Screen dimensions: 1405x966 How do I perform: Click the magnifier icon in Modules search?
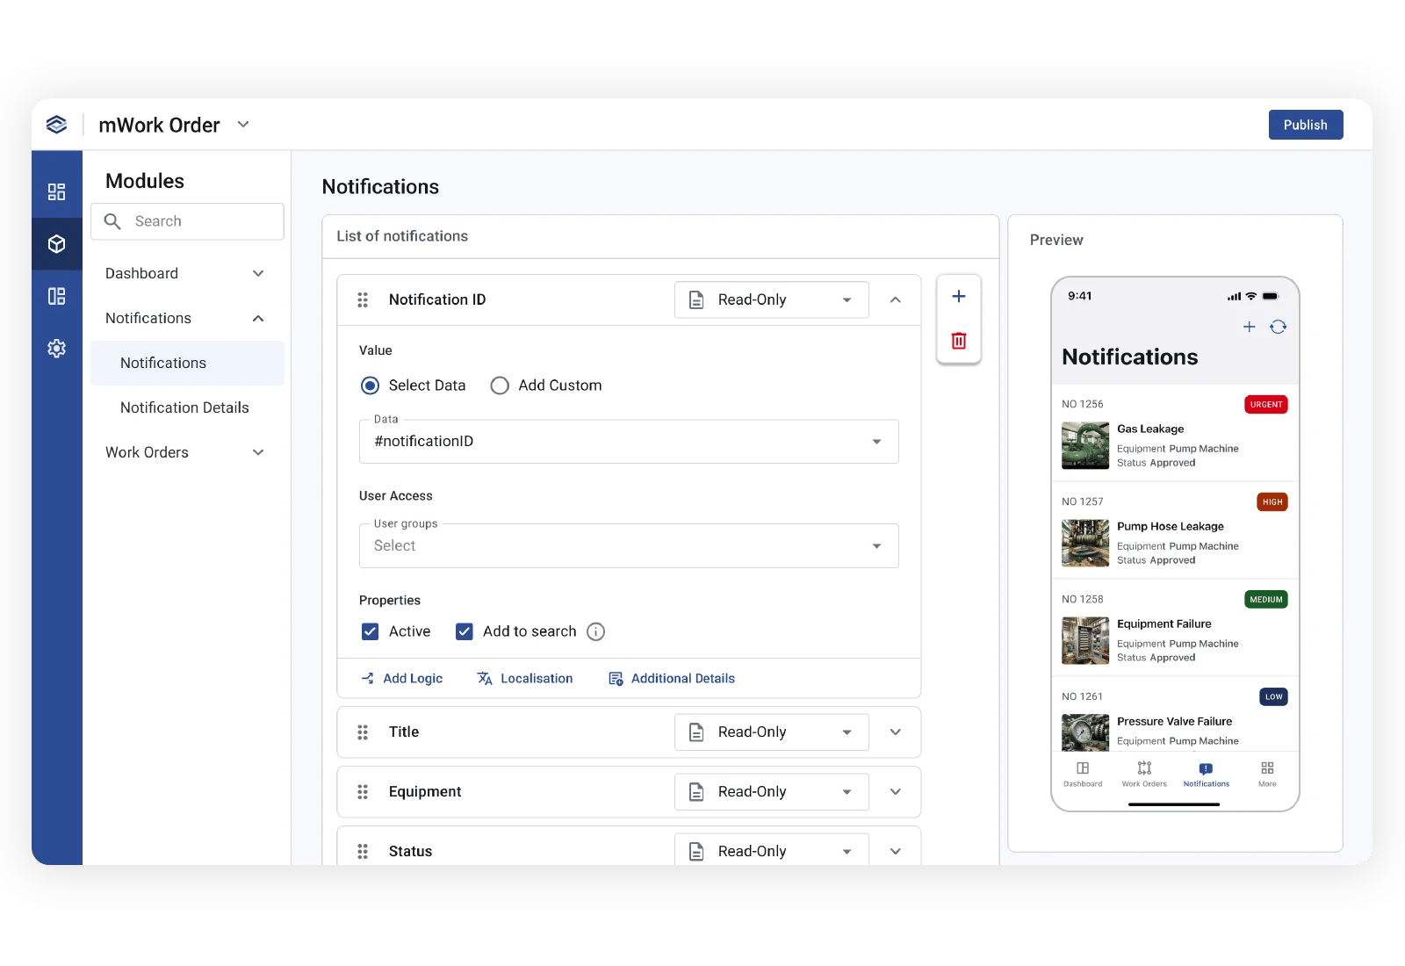(112, 221)
